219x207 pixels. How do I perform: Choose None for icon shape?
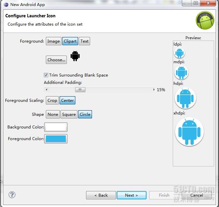click(x=53, y=114)
